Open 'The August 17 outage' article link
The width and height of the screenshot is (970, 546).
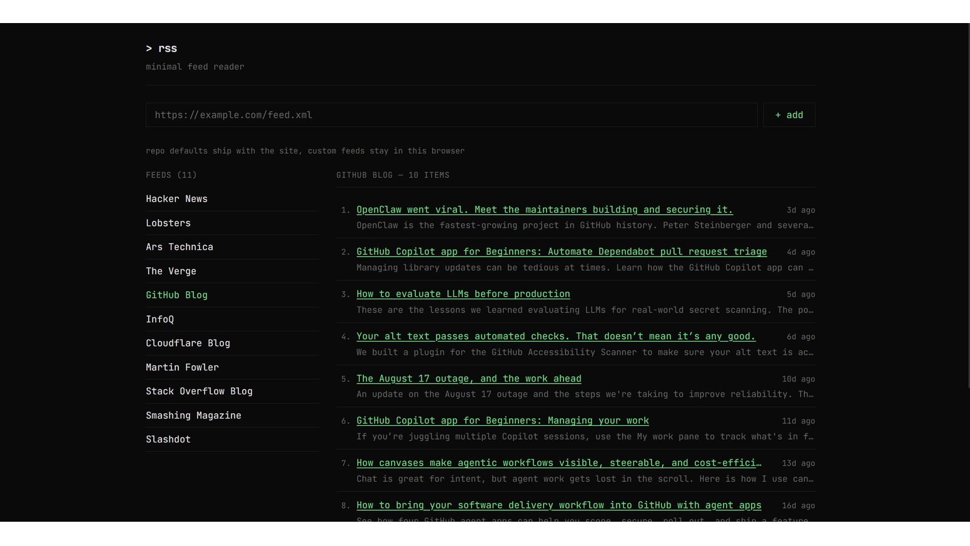[469, 379]
